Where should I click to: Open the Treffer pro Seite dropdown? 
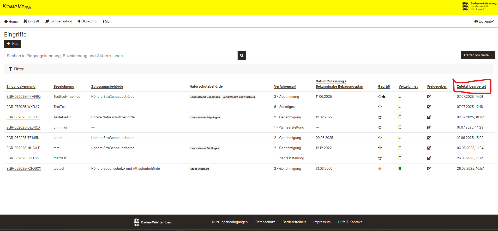[477, 55]
